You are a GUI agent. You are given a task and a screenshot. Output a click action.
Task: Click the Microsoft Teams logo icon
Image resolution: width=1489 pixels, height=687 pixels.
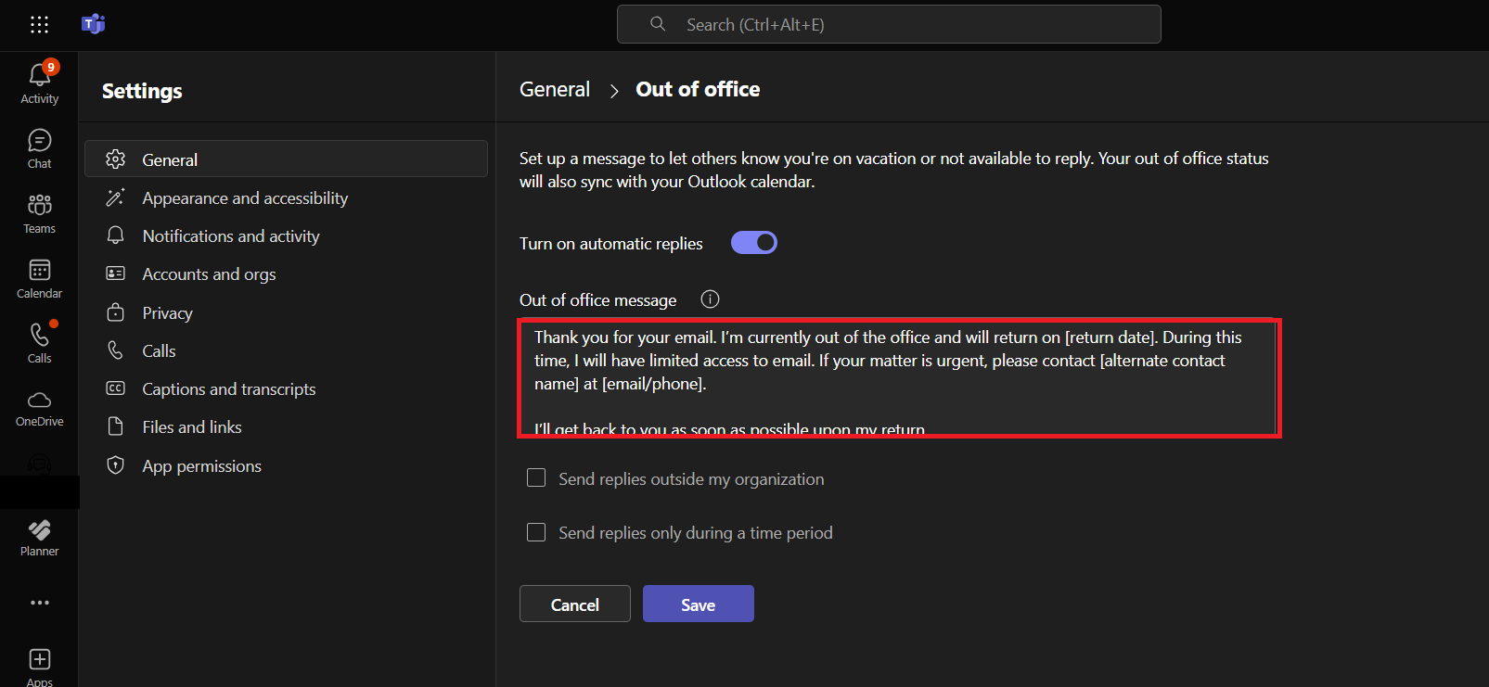click(x=93, y=24)
